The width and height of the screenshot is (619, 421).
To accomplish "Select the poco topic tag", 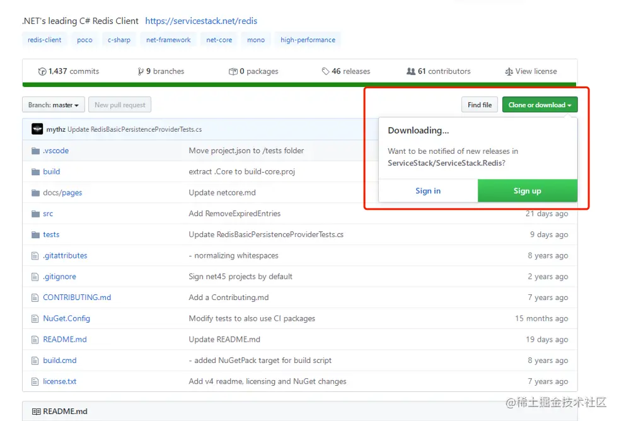I will pos(84,40).
